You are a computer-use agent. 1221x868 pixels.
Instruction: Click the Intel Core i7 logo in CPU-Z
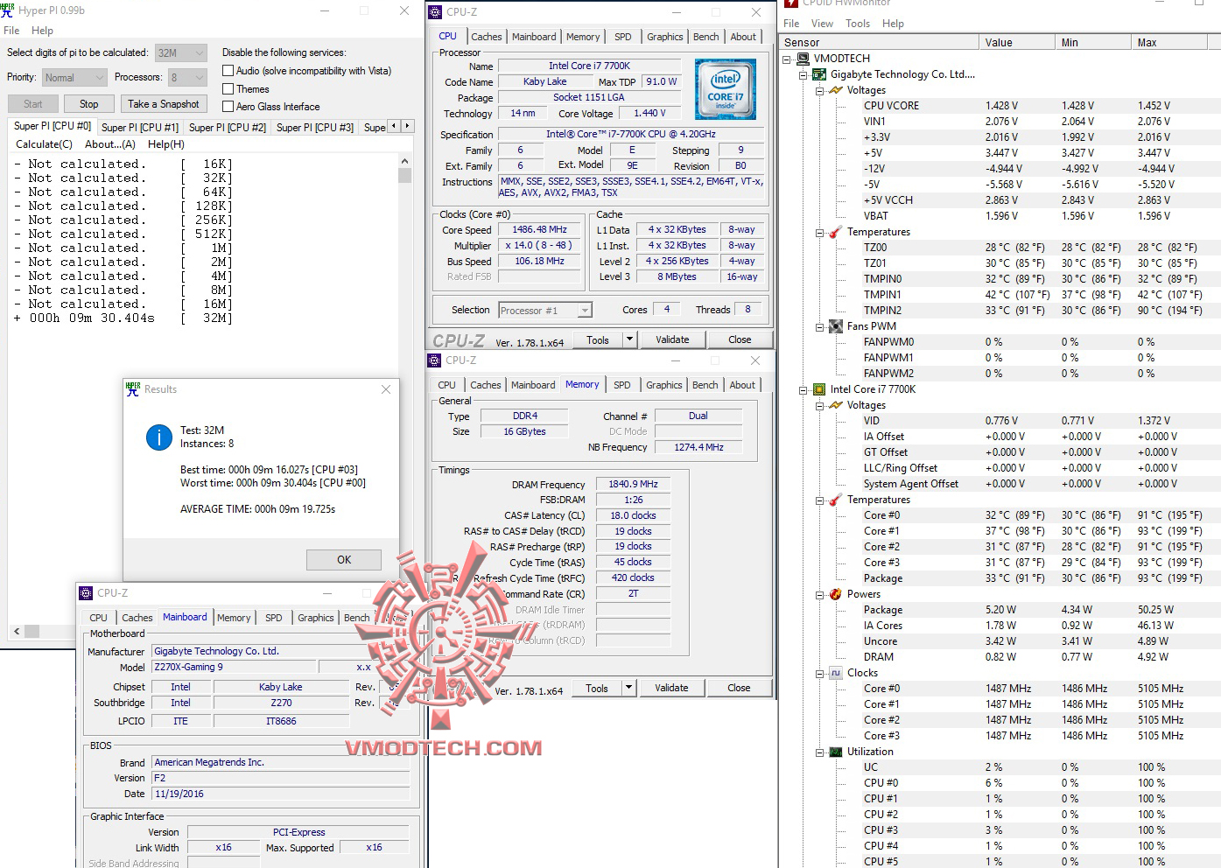725,89
